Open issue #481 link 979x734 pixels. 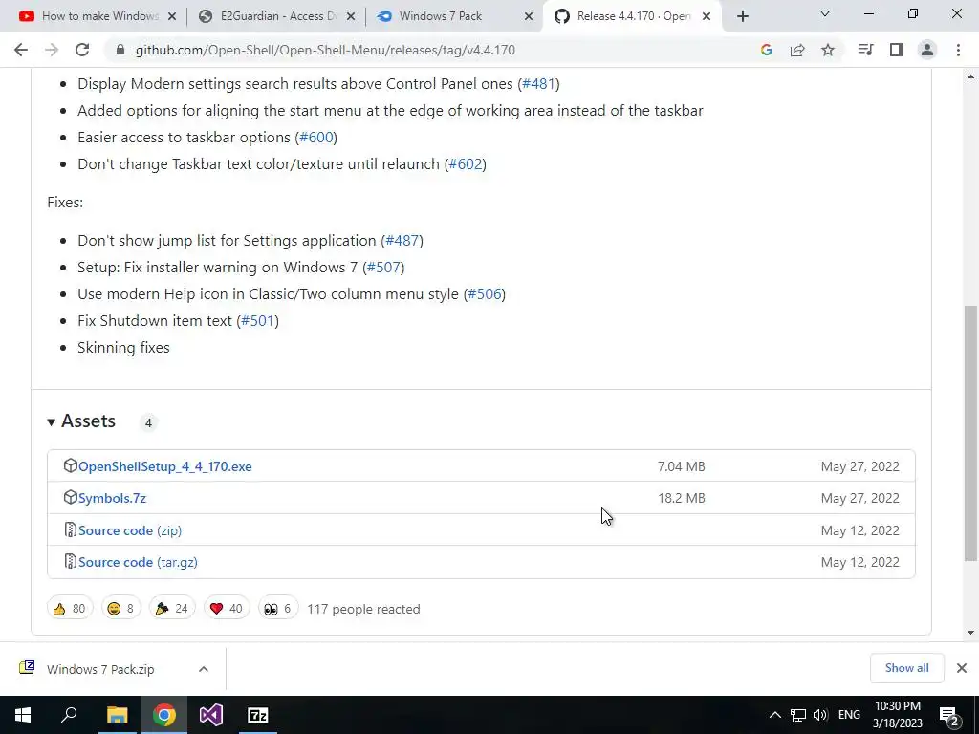pyautogui.click(x=538, y=84)
